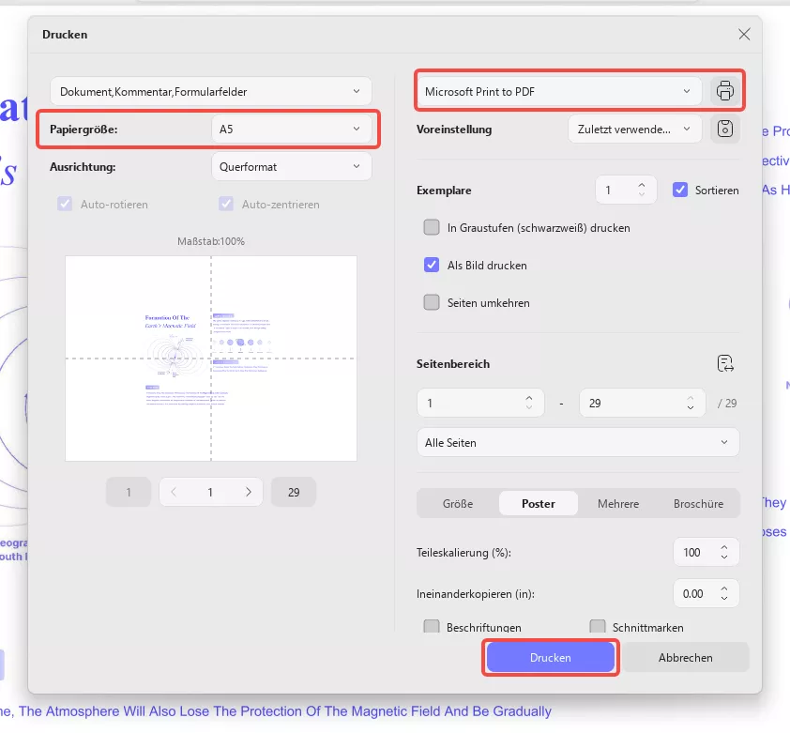
Task: Select the Poster tab
Action: point(539,503)
